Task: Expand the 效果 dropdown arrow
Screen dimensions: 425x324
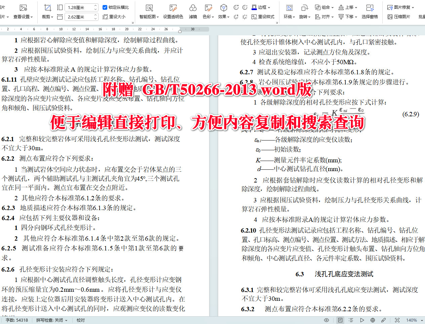Action: click(x=228, y=17)
